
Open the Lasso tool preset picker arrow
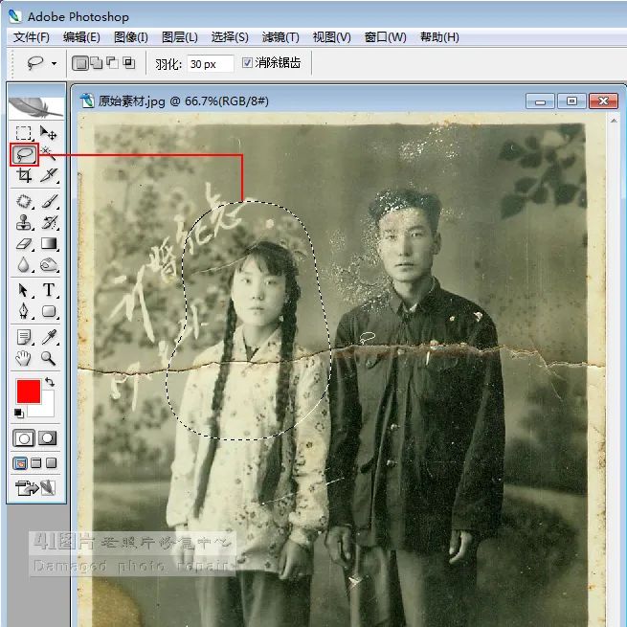[54, 63]
